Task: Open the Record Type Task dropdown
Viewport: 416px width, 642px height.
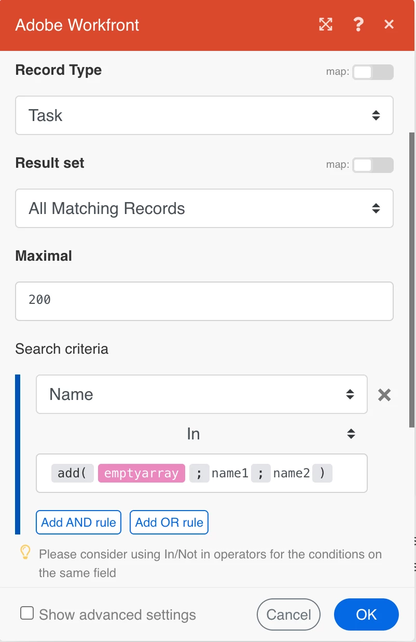Action: coord(204,115)
